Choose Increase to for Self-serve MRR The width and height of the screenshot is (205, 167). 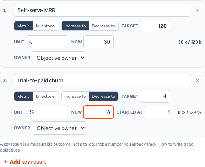[x=75, y=26]
